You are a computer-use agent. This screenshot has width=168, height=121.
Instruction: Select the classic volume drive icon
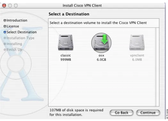point(66,43)
